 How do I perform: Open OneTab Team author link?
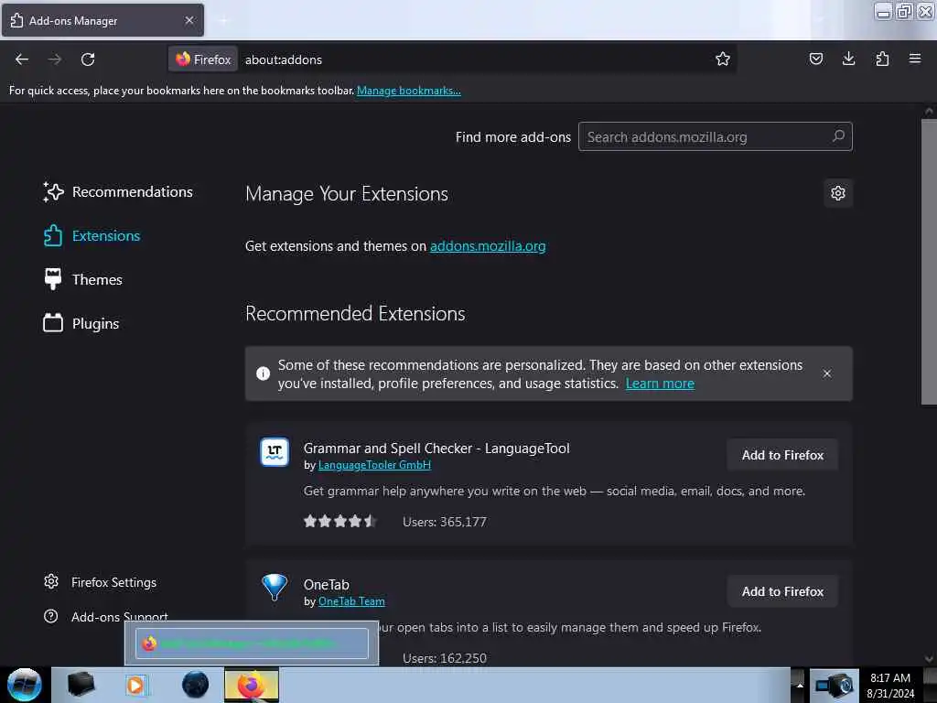tap(351, 600)
